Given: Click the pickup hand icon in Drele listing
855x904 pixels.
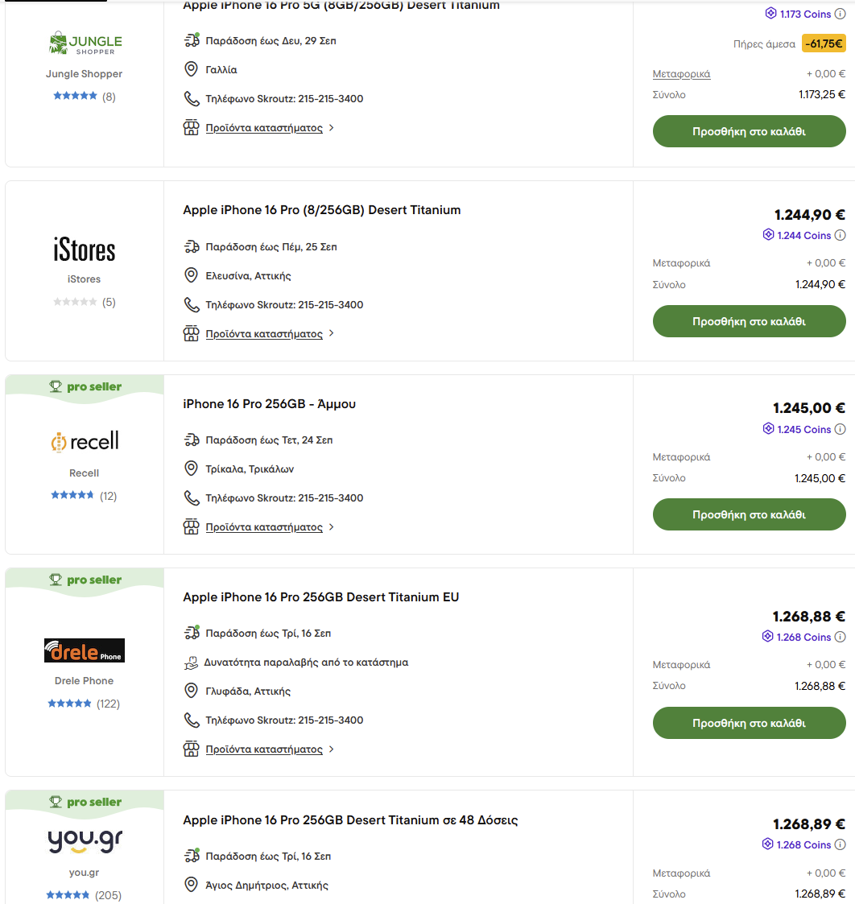Looking at the screenshot, I should (x=191, y=663).
